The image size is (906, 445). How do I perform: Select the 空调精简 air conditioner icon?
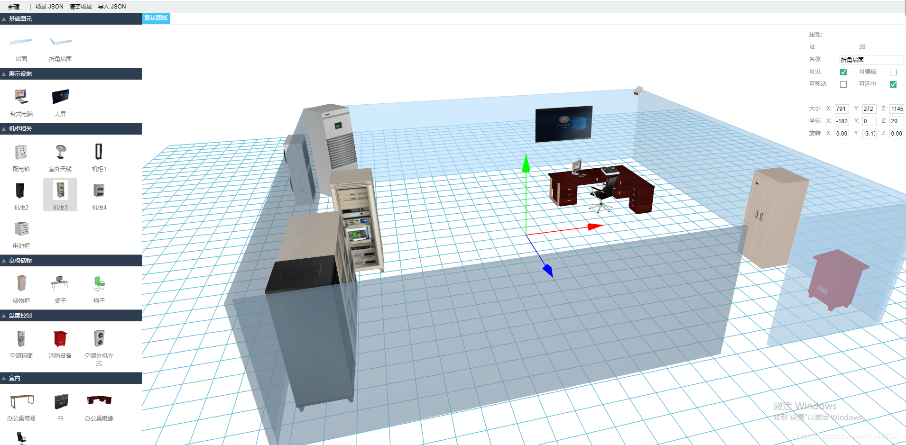click(x=21, y=338)
